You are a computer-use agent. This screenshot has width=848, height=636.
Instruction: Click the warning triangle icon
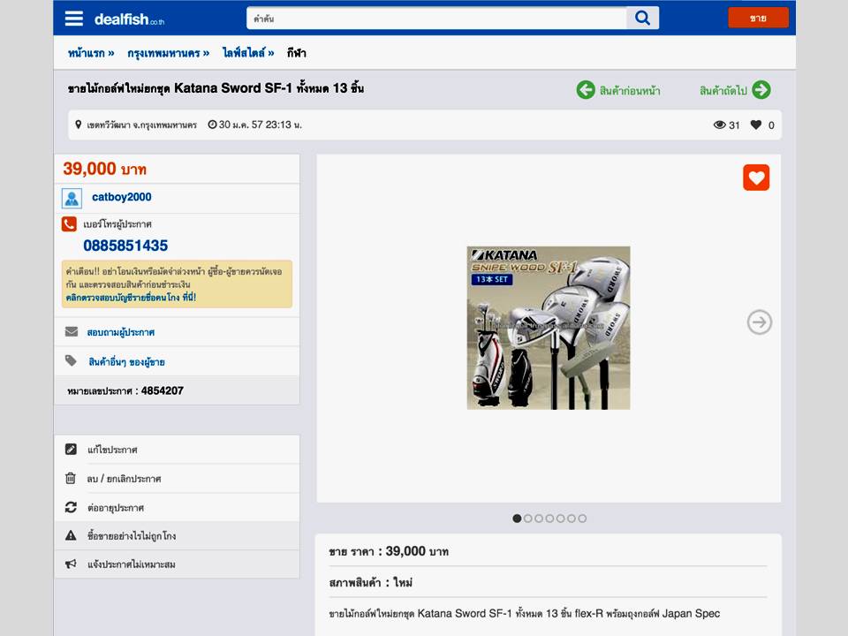pyautogui.click(x=71, y=535)
